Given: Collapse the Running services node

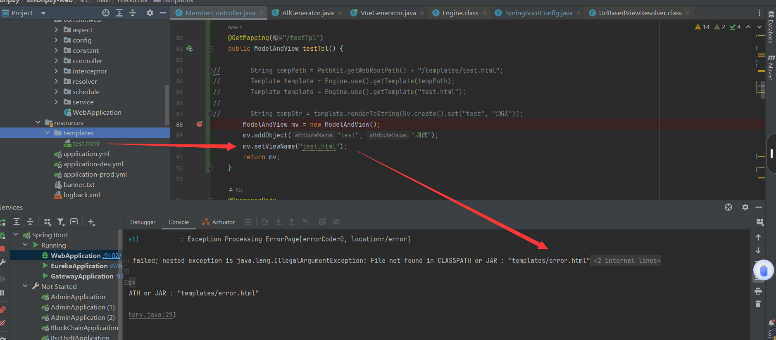Looking at the screenshot, I should (25, 245).
